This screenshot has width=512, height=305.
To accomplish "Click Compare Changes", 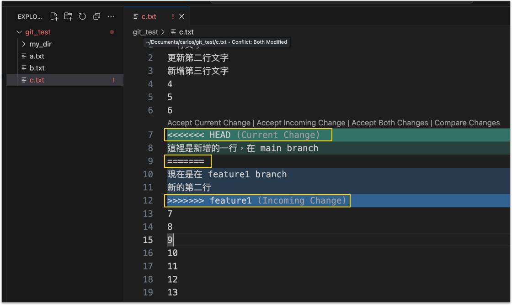I will [467, 123].
